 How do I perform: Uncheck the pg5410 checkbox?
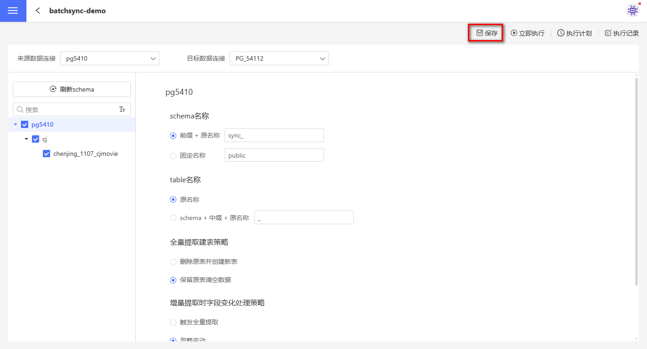pos(25,124)
